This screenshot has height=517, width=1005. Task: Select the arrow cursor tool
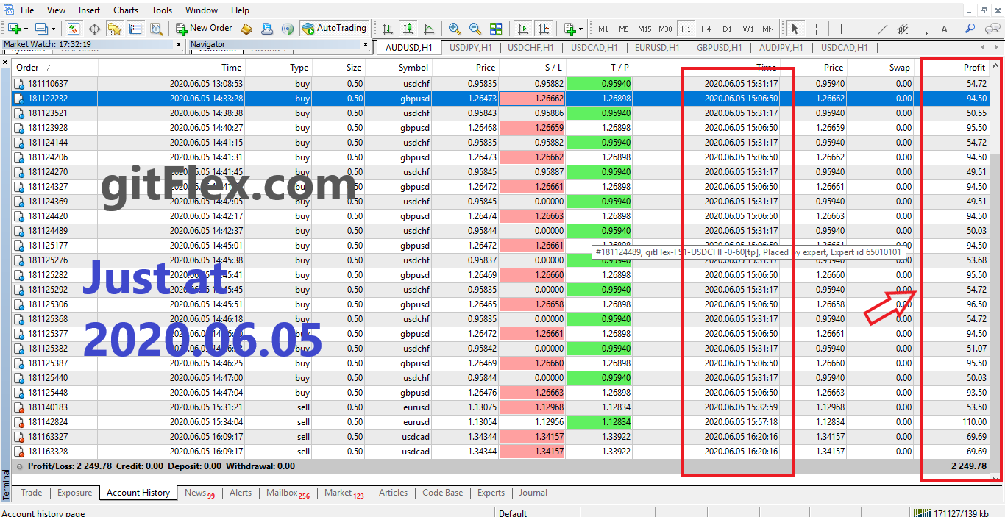tap(795, 29)
